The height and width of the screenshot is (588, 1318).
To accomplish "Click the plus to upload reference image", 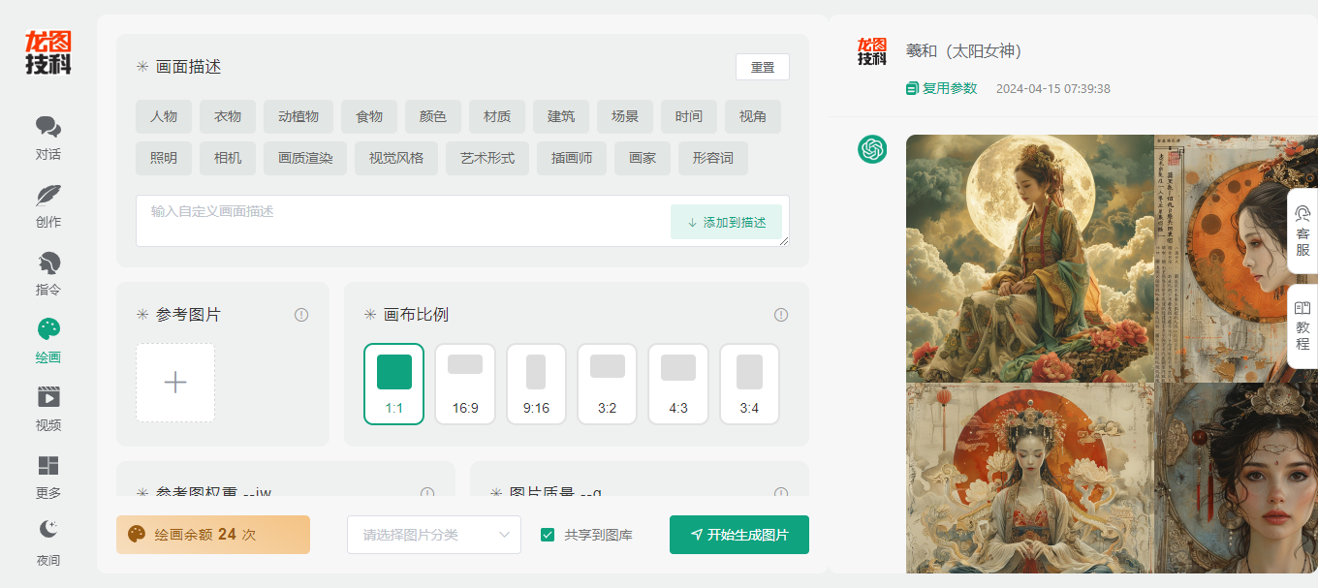I will point(175,383).
